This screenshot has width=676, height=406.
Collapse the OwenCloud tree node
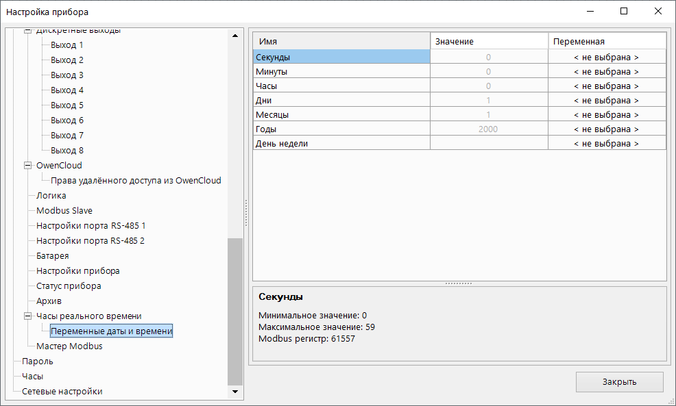pos(28,166)
